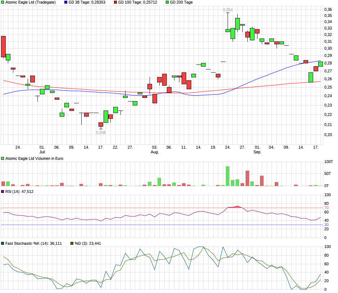
Task: Click the green Volumen in Euro legend swatch
Action: (x=3, y=158)
